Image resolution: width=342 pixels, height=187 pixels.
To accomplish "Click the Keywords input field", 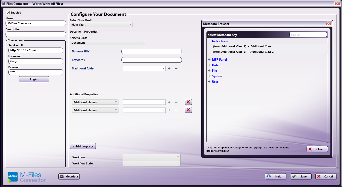I will click(151, 60).
